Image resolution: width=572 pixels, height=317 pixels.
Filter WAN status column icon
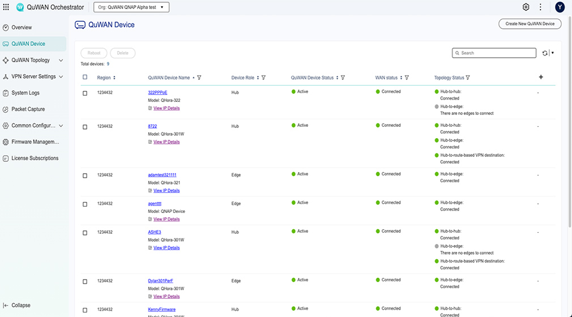coord(407,78)
